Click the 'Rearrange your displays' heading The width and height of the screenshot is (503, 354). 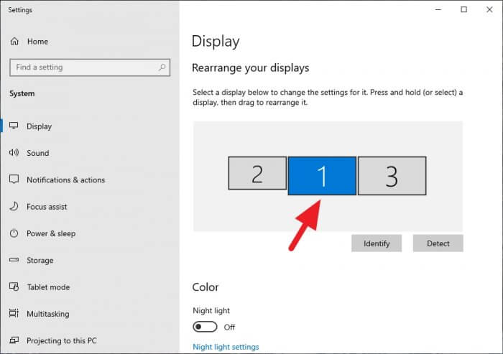(x=251, y=68)
